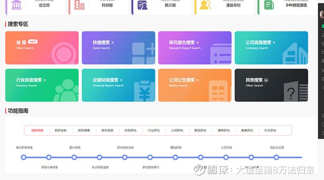Click the 研究报告期刊 timeline node
The width and height of the screenshot is (324, 180).
pyautogui.click(x=150, y=157)
